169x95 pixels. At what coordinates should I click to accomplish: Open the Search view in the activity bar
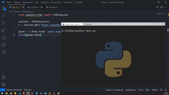4,15
